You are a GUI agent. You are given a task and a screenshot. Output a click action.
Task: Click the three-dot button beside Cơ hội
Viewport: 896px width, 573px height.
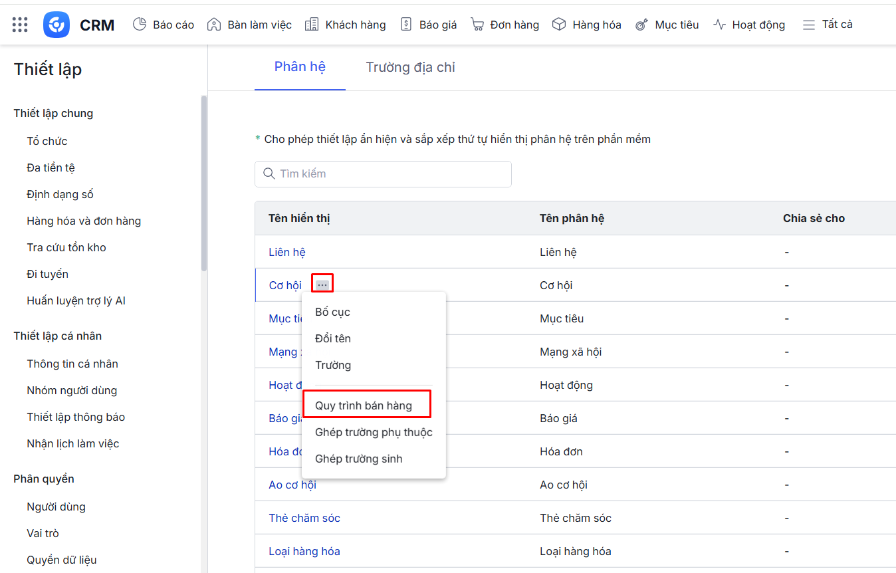point(322,285)
